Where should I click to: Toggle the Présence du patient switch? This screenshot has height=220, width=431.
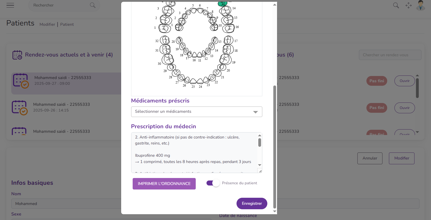(x=213, y=183)
